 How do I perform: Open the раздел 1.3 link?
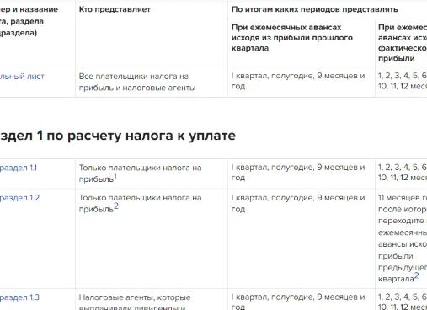tap(19, 297)
